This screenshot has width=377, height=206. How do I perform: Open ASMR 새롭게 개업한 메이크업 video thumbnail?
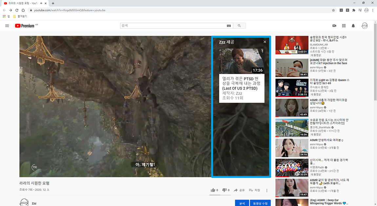pyautogui.click(x=292, y=107)
